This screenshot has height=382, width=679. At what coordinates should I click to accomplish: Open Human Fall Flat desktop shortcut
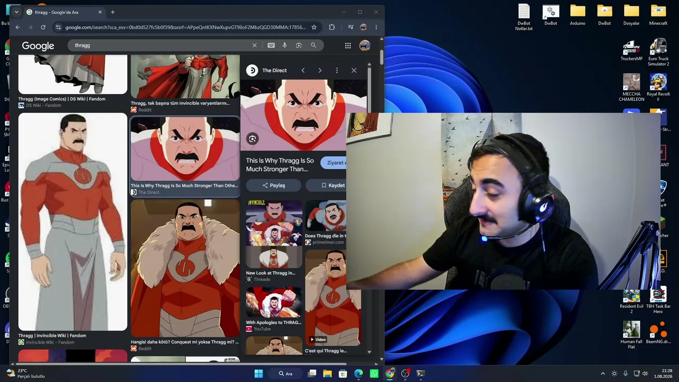pos(631,335)
